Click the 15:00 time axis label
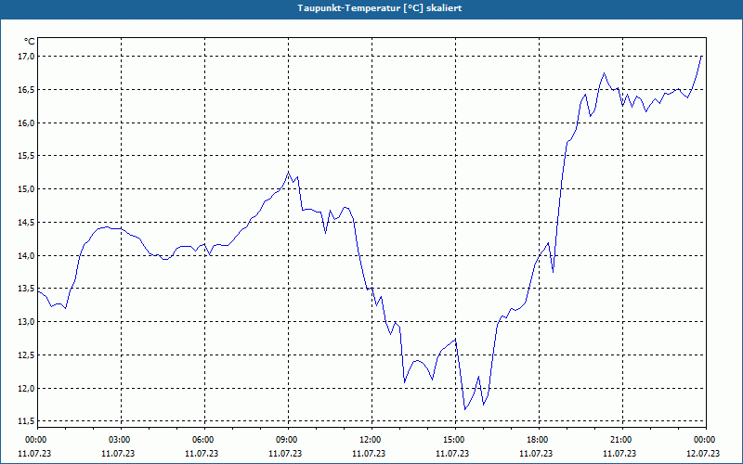 [x=452, y=440]
